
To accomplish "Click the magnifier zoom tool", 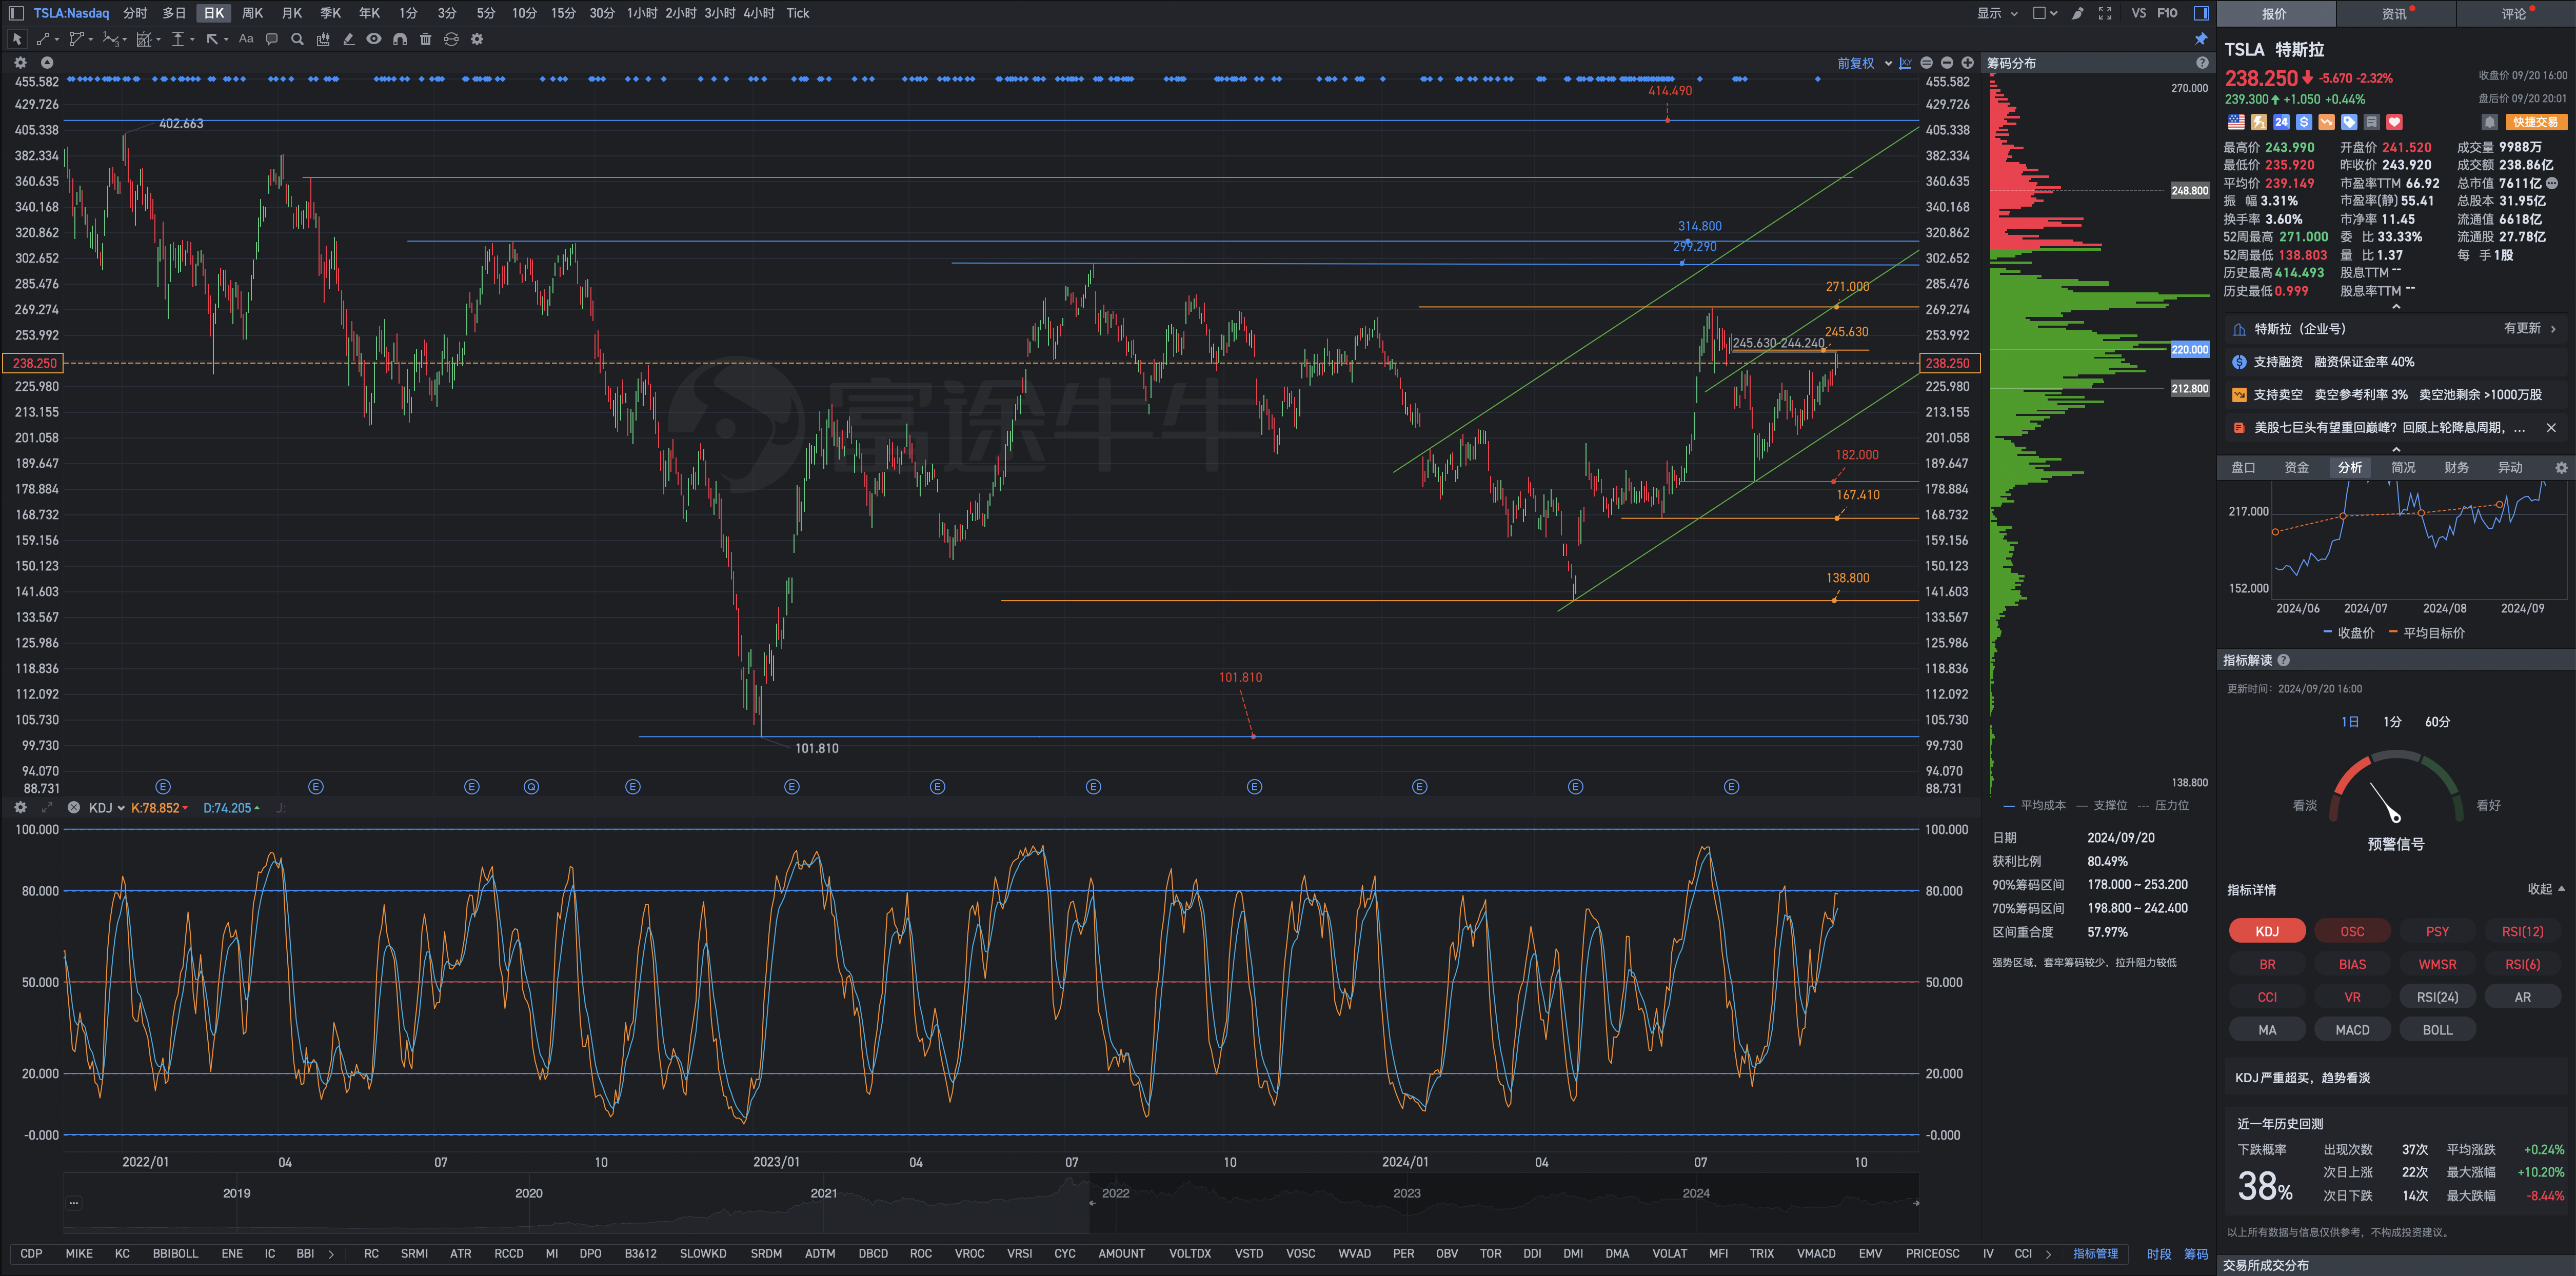I will 297,39.
